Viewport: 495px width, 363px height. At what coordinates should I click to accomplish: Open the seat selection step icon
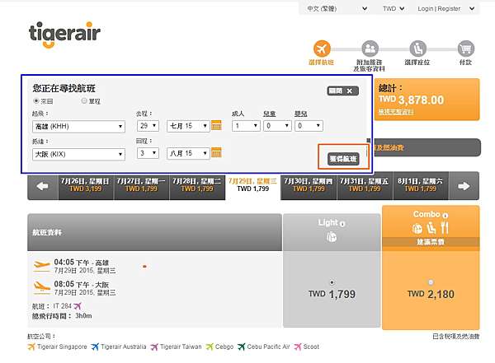pos(417,49)
